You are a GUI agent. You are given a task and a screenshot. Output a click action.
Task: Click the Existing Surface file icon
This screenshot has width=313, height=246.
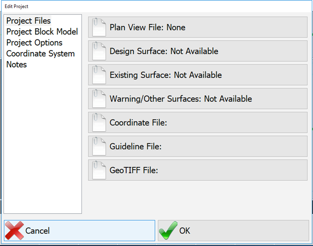tap(99, 75)
